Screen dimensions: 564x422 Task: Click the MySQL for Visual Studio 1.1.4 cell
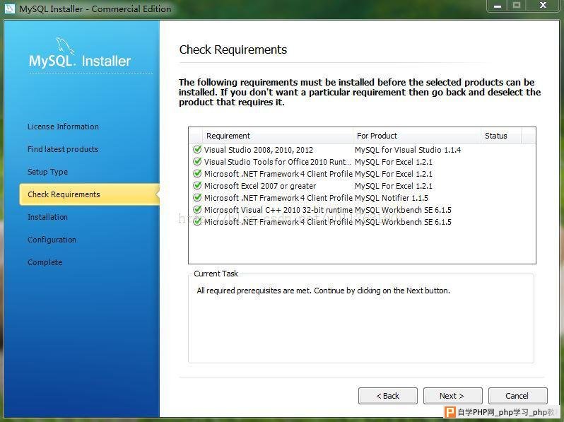(x=408, y=150)
